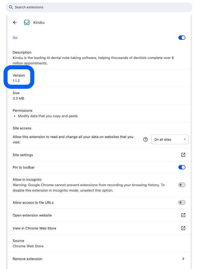Image resolution: width=197 pixels, height=269 pixels.
Task: Turn off the Kiroku extension toggle
Action: pyautogui.click(x=182, y=37)
